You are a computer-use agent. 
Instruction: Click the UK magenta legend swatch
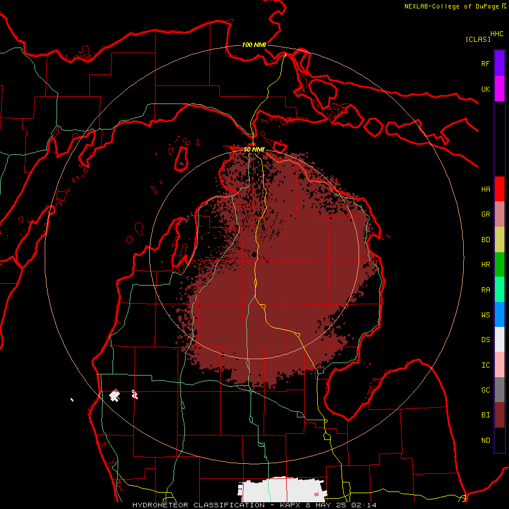point(499,89)
